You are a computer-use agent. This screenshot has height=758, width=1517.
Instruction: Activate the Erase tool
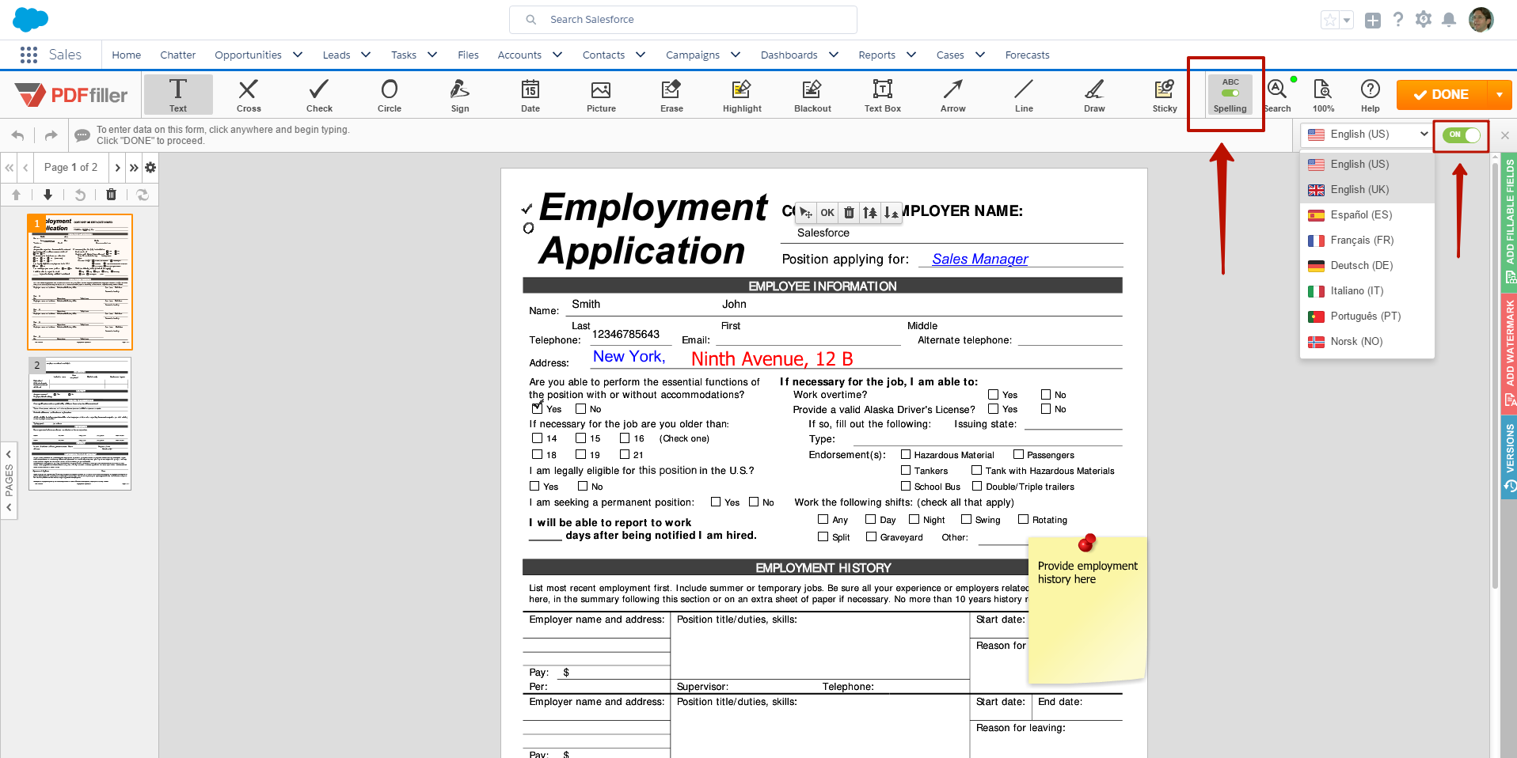671,95
